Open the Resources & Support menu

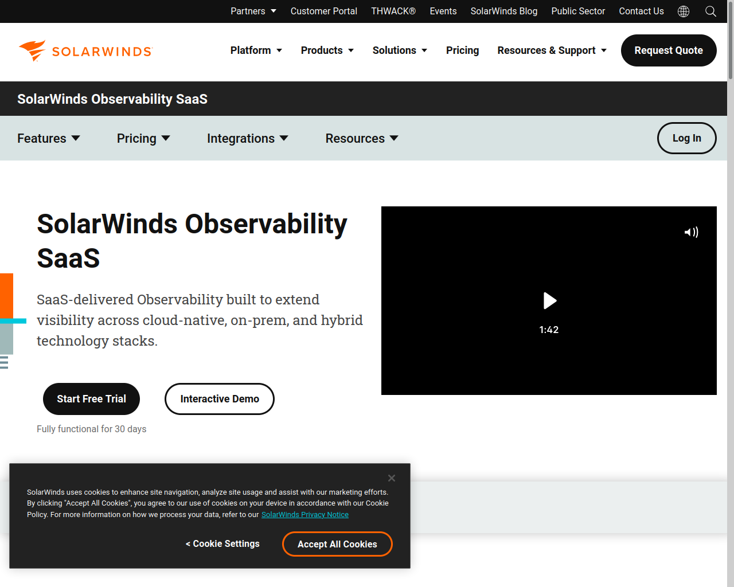[x=552, y=50]
